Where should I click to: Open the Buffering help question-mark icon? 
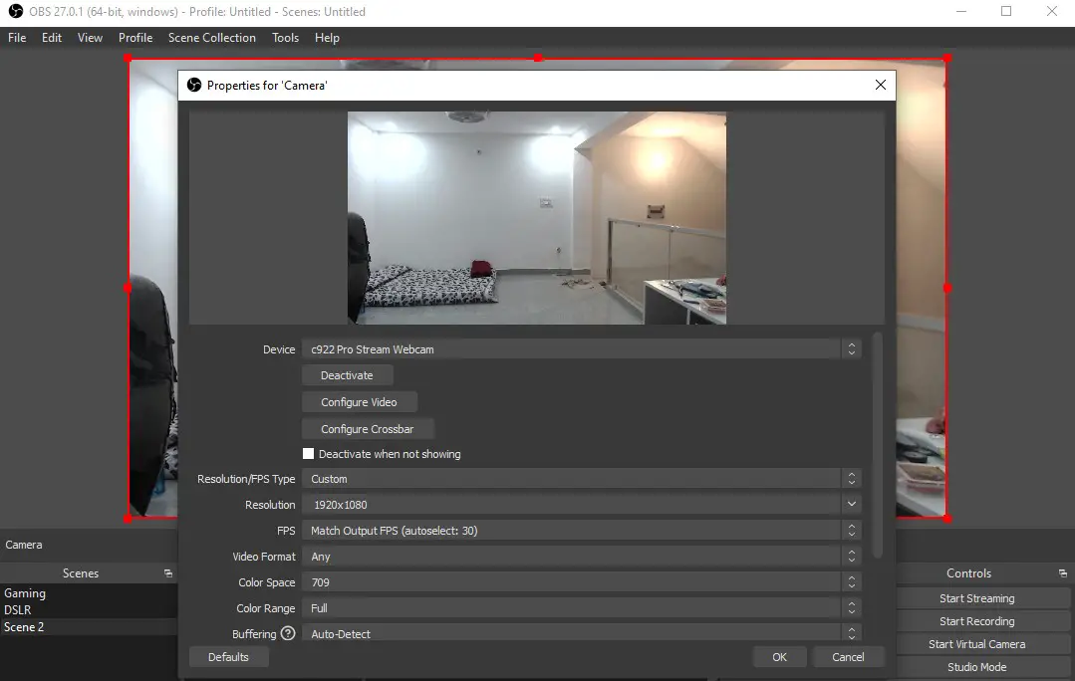pyautogui.click(x=288, y=634)
